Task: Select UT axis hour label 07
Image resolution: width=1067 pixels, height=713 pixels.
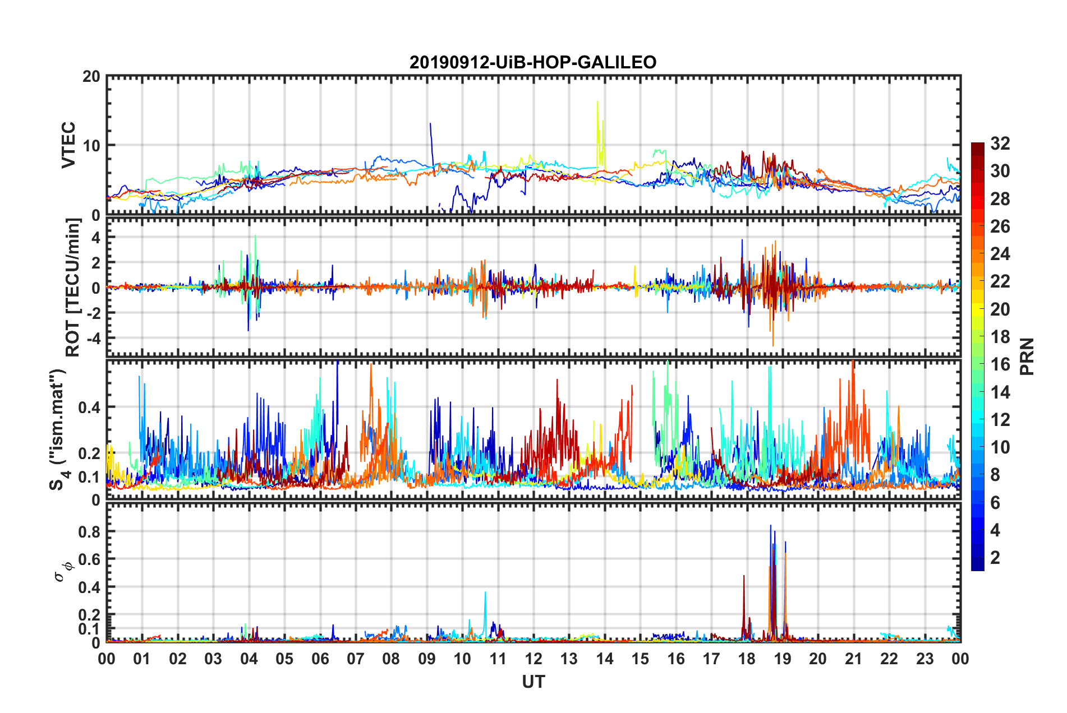Action: pos(356,659)
